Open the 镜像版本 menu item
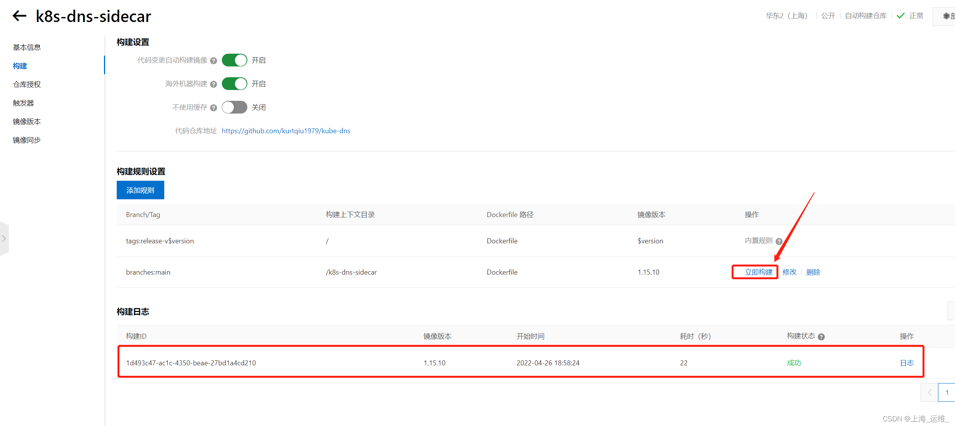 [27, 122]
